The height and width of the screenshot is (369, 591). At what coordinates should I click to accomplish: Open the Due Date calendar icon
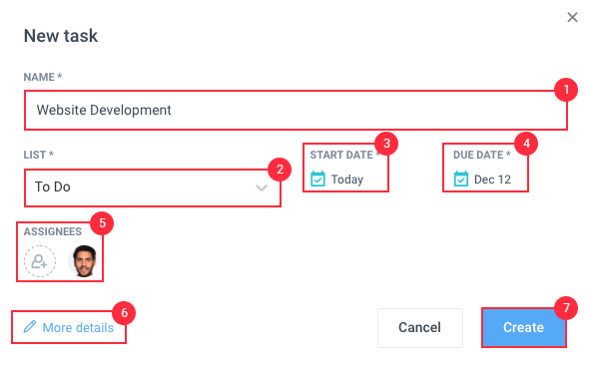[461, 179]
